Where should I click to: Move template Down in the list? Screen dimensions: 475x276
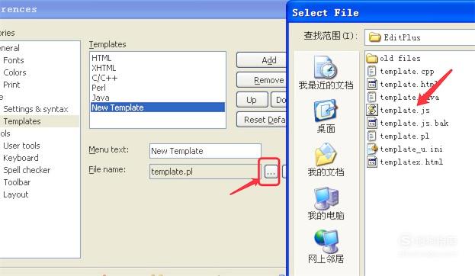[279, 100]
